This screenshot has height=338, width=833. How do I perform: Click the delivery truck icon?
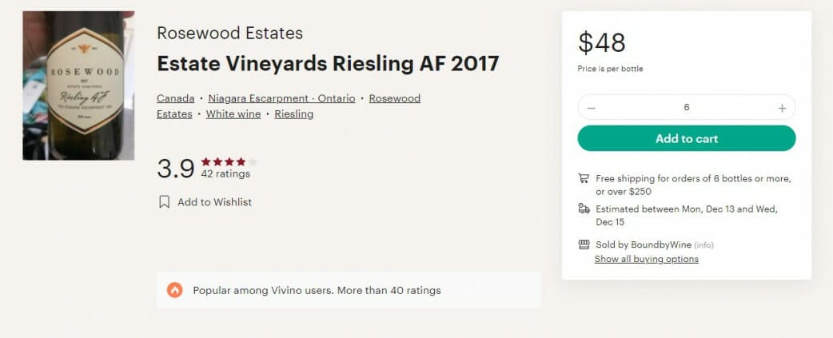(x=584, y=209)
